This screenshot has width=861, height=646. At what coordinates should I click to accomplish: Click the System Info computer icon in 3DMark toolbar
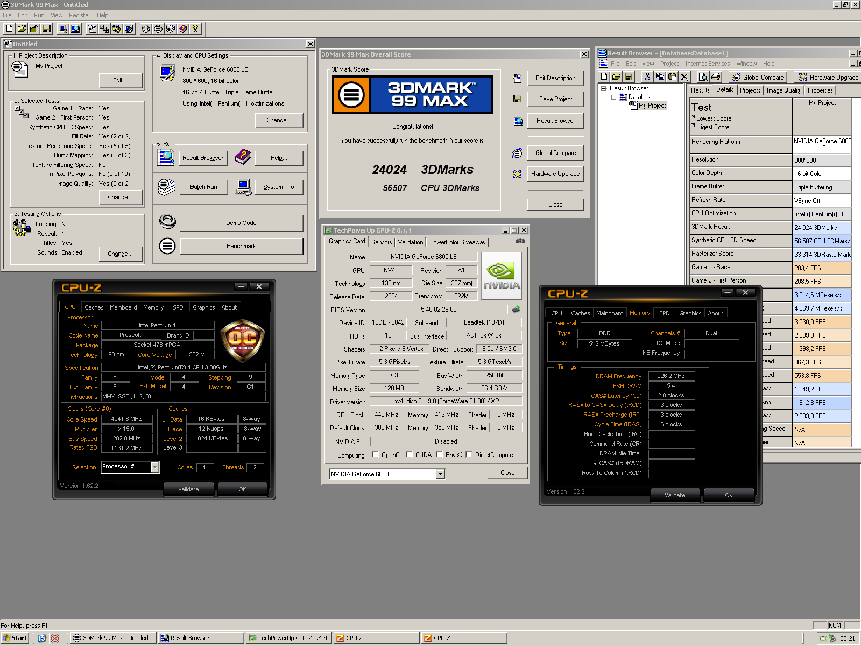pos(63,29)
